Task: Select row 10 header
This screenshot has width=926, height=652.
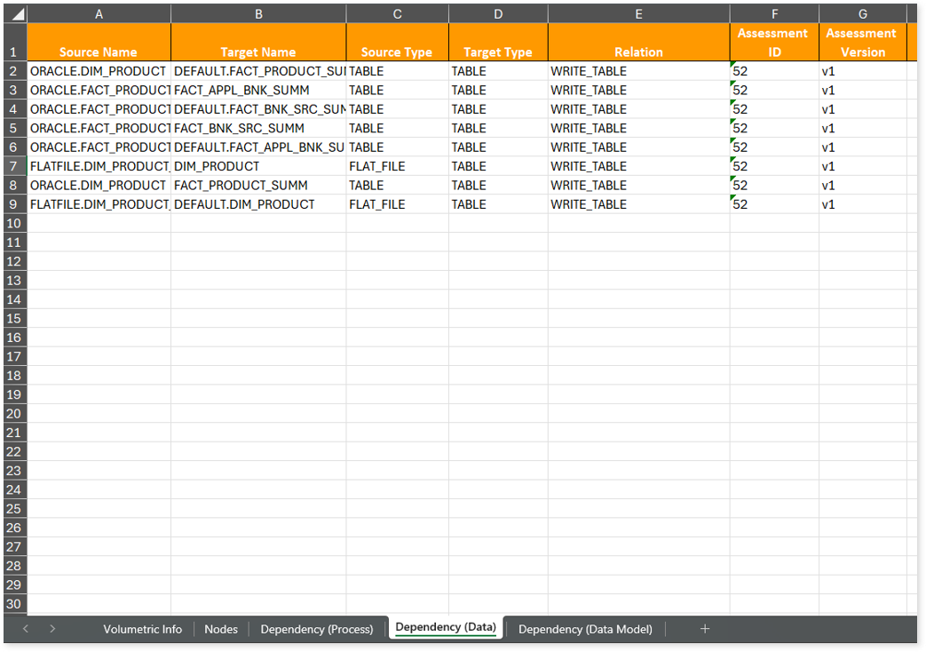Action: pos(13,223)
